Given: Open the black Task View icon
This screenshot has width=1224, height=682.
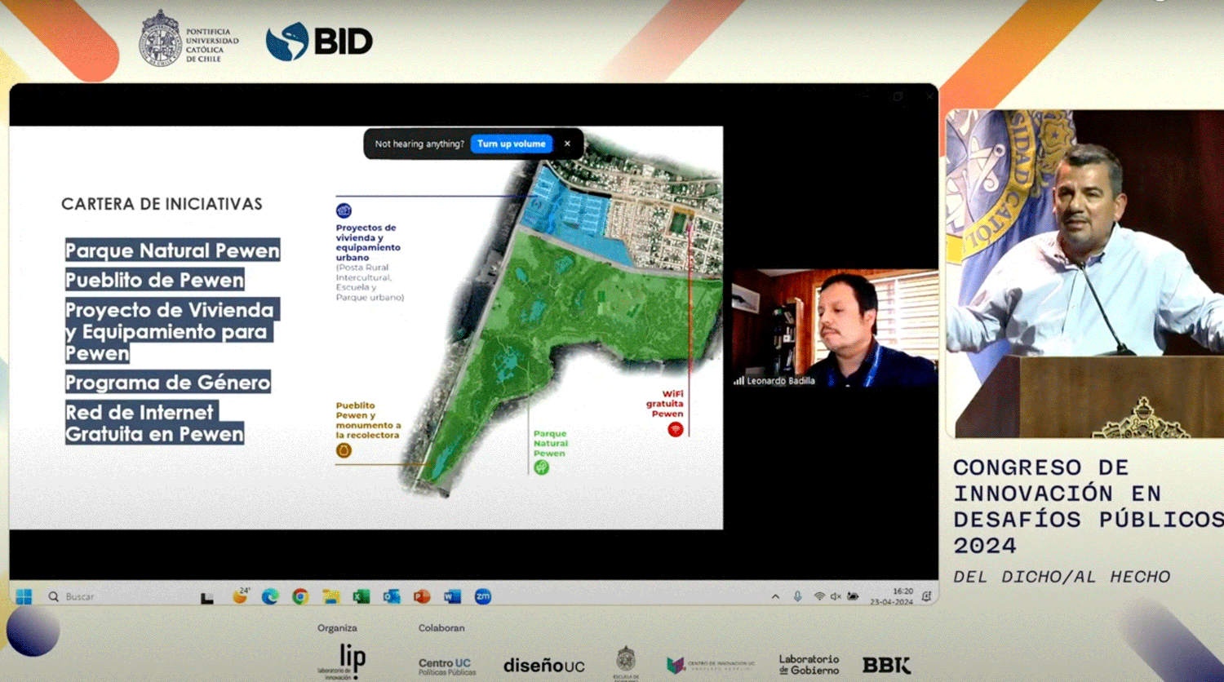Looking at the screenshot, I should click(x=207, y=597).
